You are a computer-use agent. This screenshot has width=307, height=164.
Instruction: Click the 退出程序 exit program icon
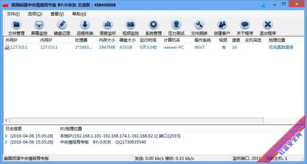pos(267,28)
